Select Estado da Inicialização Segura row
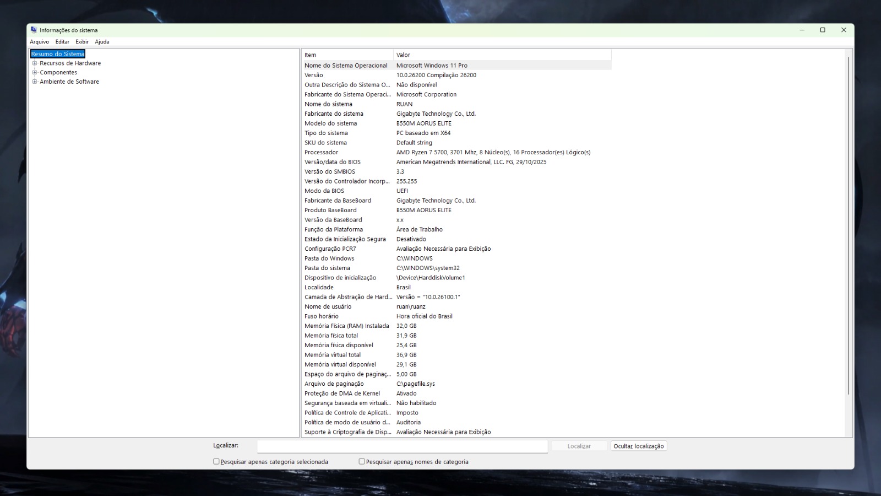The width and height of the screenshot is (881, 496). pyautogui.click(x=456, y=239)
